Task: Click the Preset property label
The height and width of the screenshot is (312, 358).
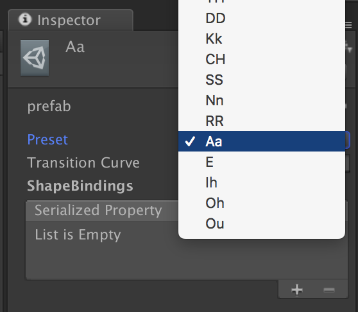Action: [x=47, y=139]
